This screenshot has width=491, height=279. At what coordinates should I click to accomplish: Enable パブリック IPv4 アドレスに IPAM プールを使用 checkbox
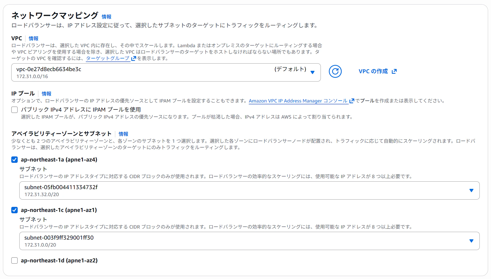[14, 110]
